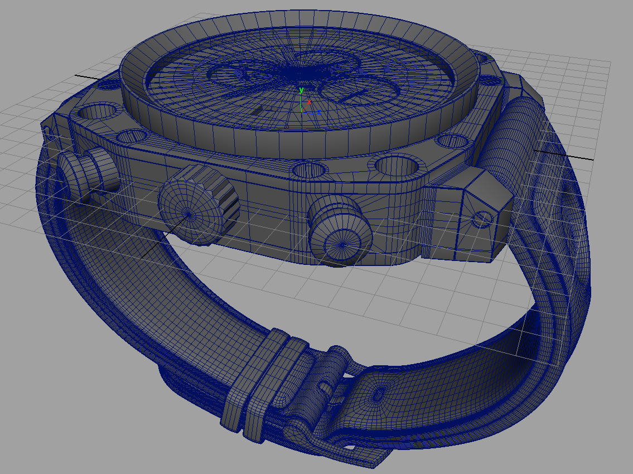This screenshot has width=633, height=474.
Task: Click the blue Z axis label
Action: coord(319,112)
